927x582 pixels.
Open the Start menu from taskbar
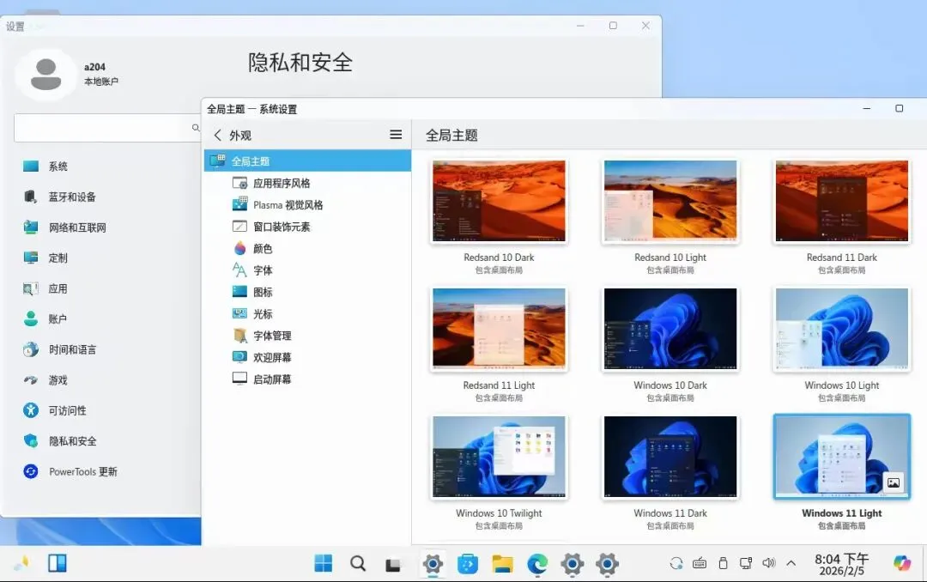pos(324,564)
